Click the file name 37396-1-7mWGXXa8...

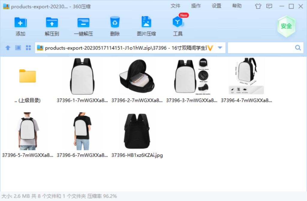[82, 100]
